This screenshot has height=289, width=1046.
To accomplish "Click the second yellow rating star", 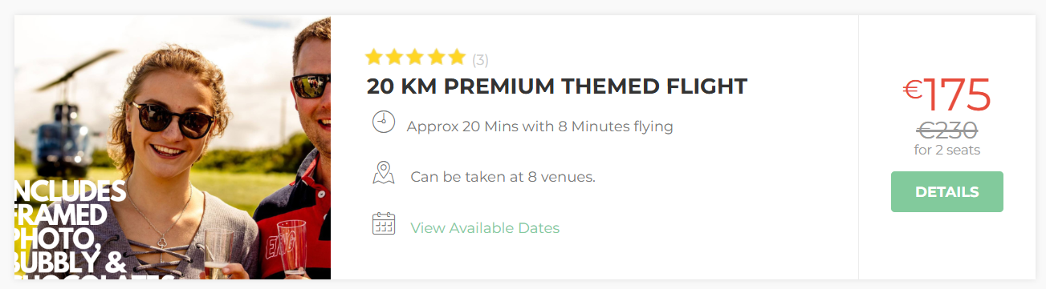I will click(x=394, y=57).
